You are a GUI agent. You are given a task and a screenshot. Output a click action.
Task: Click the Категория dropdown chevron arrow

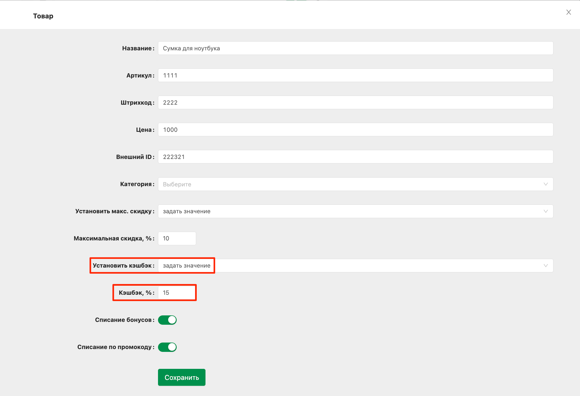click(546, 184)
